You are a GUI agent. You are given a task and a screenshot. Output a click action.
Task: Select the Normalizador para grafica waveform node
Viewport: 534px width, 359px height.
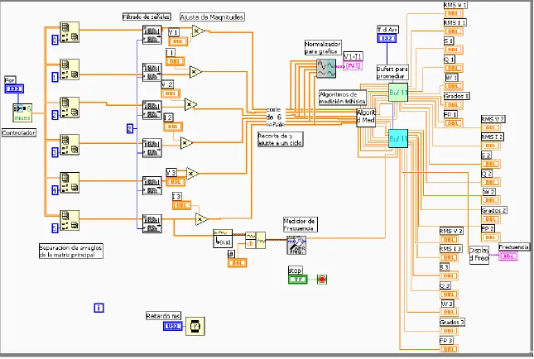click(326, 69)
